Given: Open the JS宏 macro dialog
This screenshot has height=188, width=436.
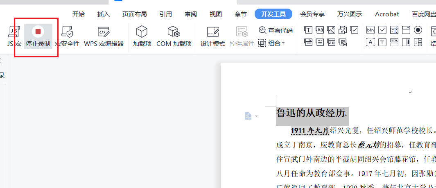Looking at the screenshot, I should click(14, 36).
